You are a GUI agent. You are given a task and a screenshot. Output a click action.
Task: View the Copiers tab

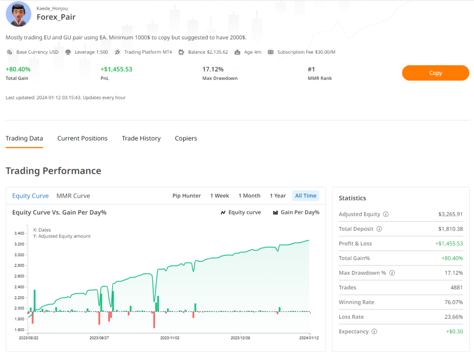click(186, 138)
